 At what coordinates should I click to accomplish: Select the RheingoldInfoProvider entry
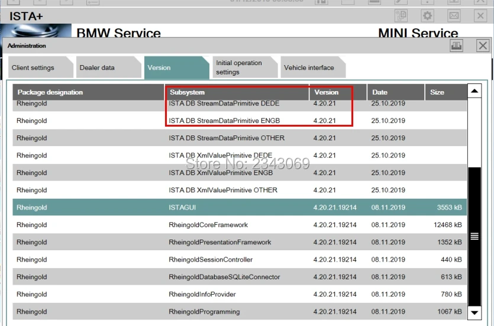(x=202, y=294)
